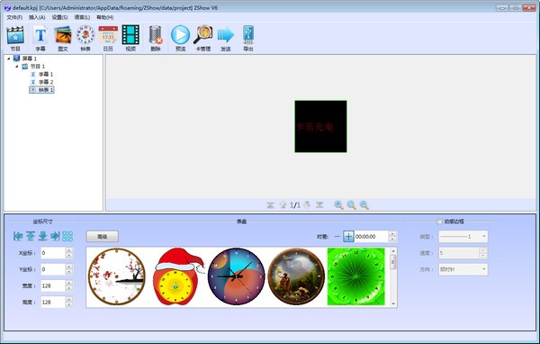Viewport: 540px width, 344px height.
Task: Add a new 节目 program from toolbar
Action: [x=15, y=38]
